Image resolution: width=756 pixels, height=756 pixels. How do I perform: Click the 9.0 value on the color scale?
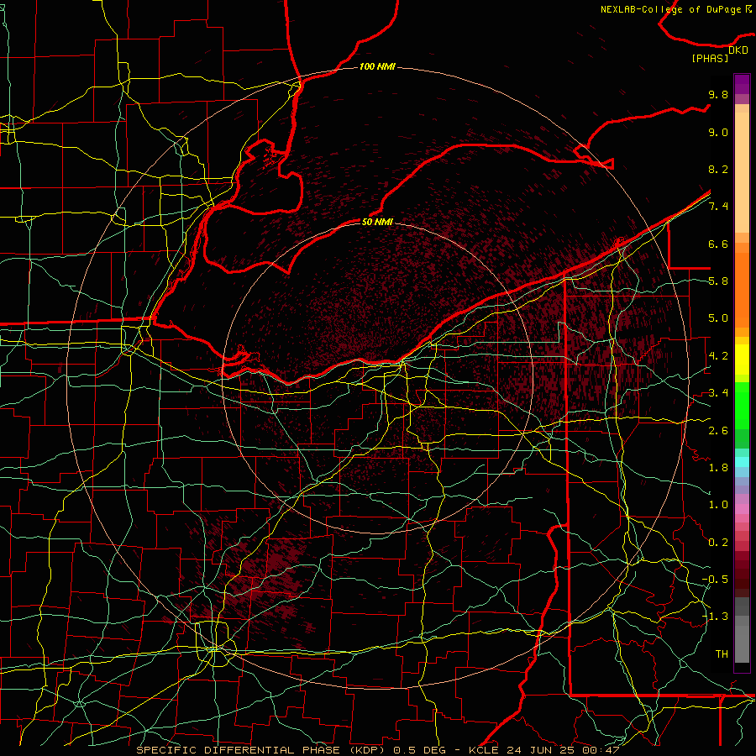[718, 132]
